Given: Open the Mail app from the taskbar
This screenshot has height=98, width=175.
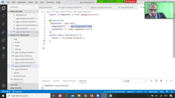Looking at the screenshot, I should [73, 96].
